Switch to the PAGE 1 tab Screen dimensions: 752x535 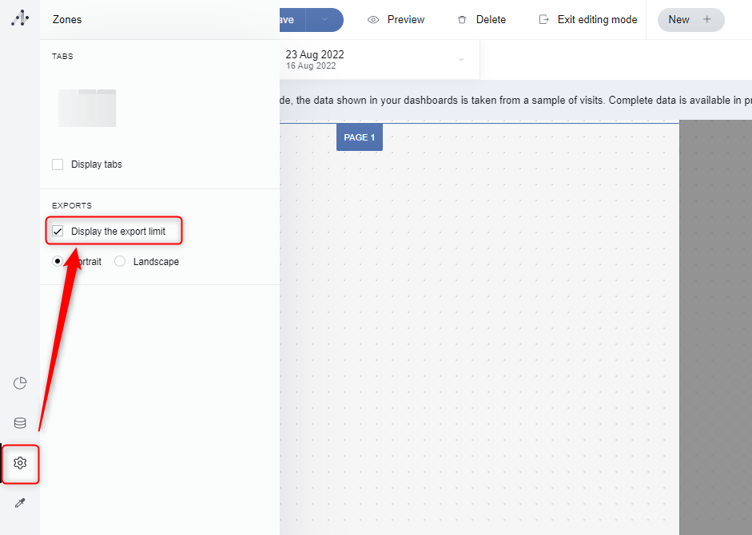tap(359, 137)
